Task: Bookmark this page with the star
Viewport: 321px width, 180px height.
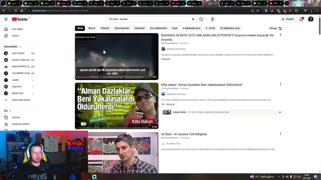Action: [258, 10]
